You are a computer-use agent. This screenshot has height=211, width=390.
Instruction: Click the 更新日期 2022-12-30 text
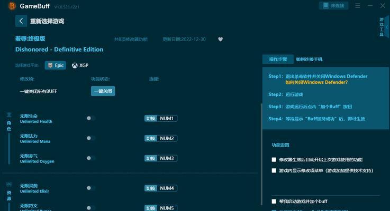click(184, 39)
